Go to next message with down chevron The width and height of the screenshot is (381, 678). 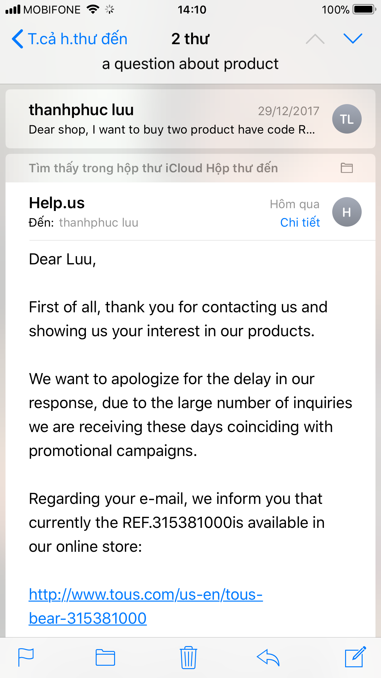(x=353, y=39)
